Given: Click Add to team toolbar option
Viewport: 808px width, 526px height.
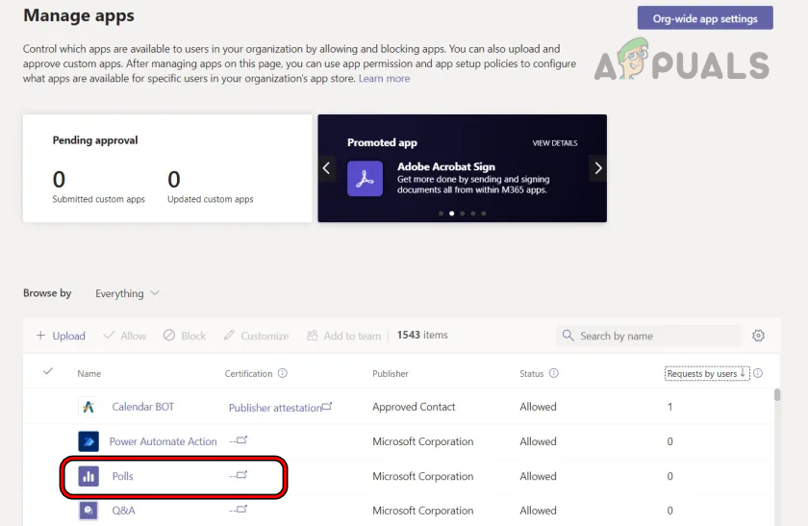Looking at the screenshot, I should pos(343,336).
